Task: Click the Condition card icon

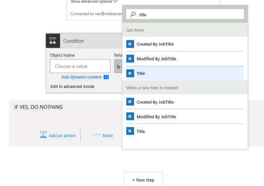Action: click(x=53, y=41)
